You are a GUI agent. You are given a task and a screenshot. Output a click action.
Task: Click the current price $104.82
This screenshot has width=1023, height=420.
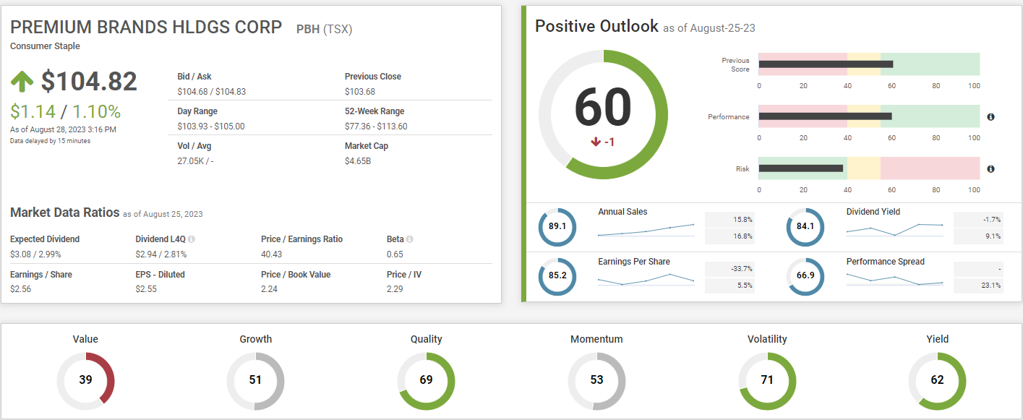(x=89, y=82)
